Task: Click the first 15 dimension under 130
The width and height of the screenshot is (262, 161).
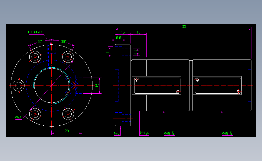Action: [123, 32]
